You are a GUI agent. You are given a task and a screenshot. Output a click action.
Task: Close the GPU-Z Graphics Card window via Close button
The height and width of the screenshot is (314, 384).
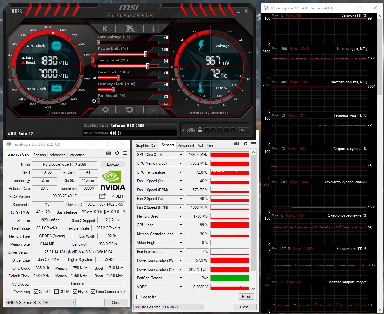pyautogui.click(x=116, y=302)
